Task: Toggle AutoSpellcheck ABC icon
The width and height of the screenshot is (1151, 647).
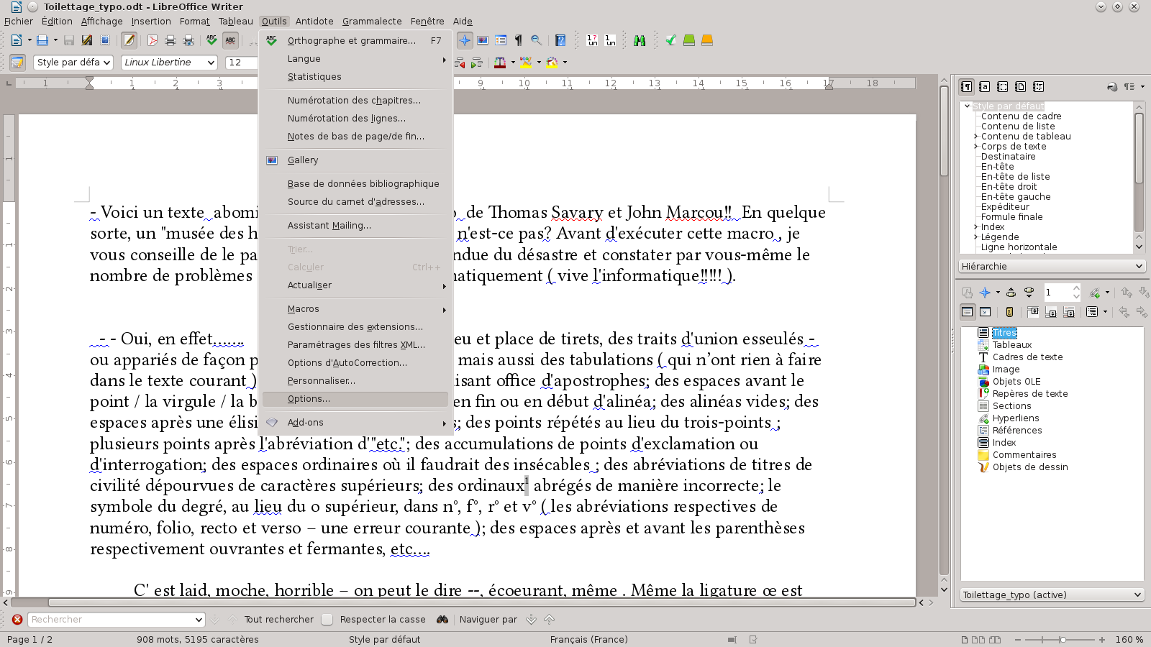Action: click(230, 40)
